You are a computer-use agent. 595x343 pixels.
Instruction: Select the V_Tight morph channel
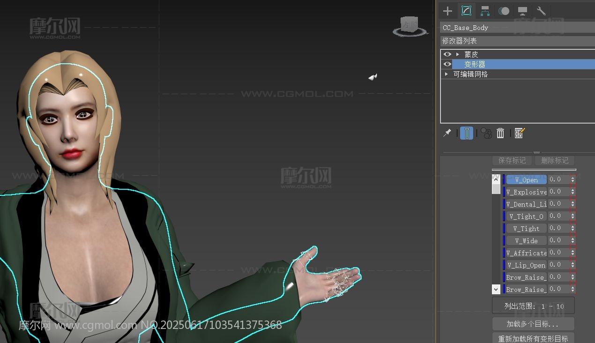526,228
